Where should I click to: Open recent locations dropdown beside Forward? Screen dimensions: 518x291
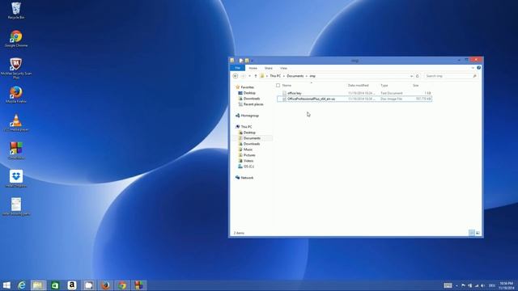tap(249, 76)
